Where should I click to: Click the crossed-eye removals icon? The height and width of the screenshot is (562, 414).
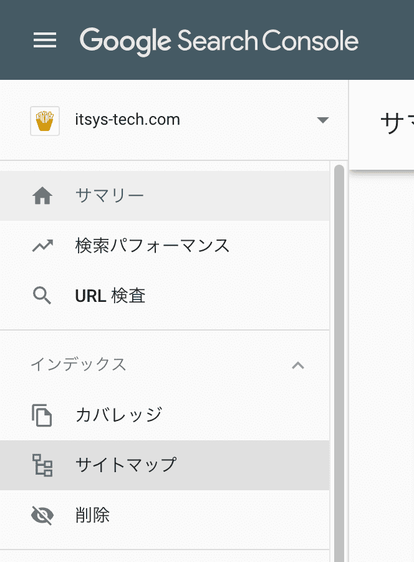42,515
